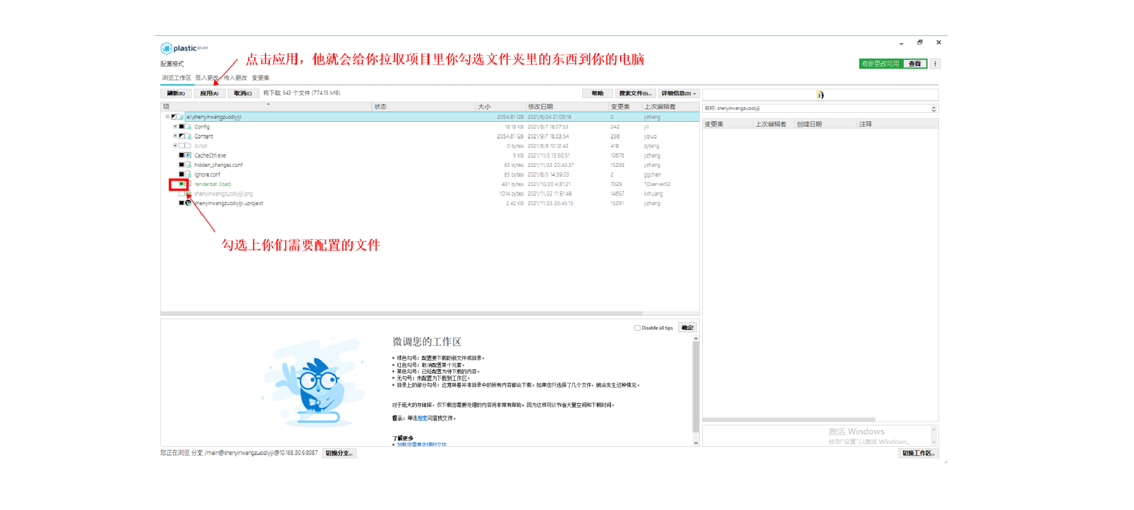1134x510 pixels.
Task: Check the Script folder checkbox
Action: point(181,146)
